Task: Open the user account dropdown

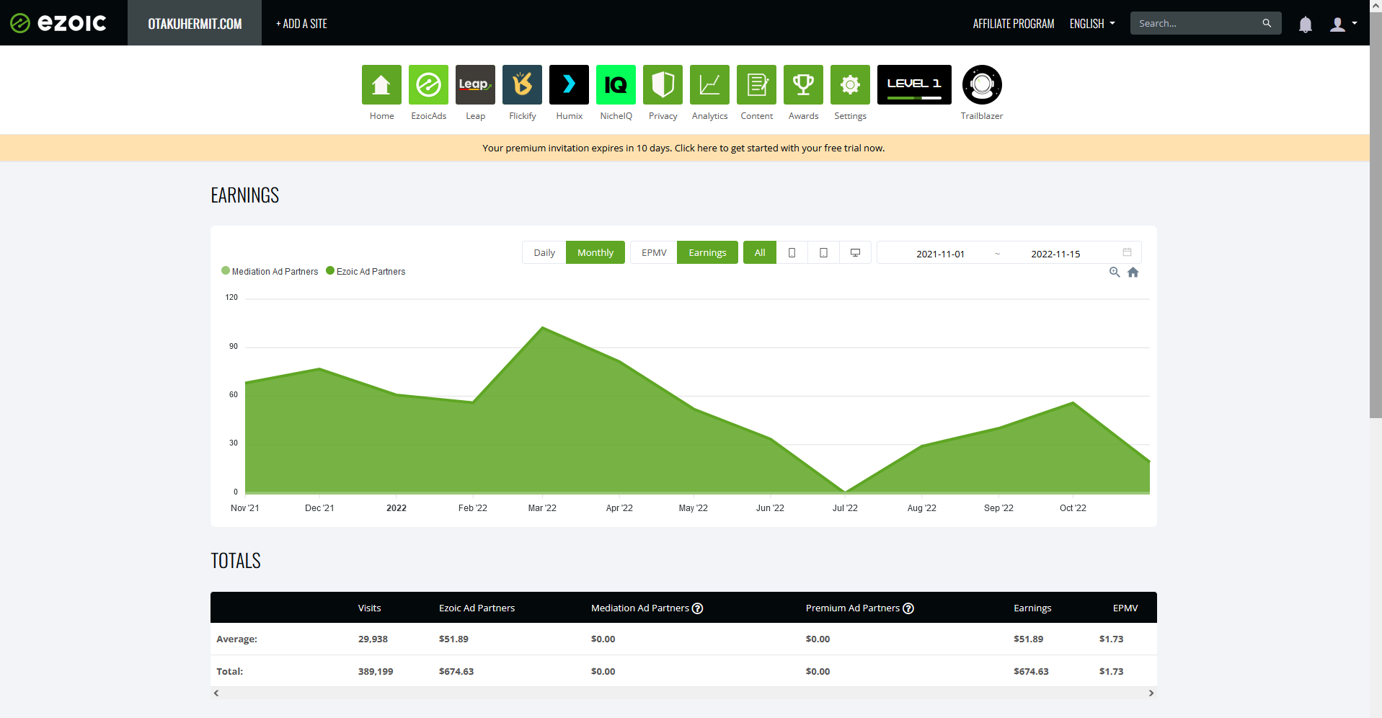Action: [x=1343, y=24]
